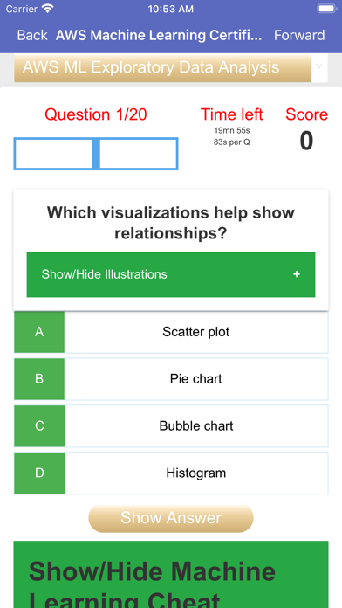Expand the Show/Hide Illustrations section

point(171,274)
